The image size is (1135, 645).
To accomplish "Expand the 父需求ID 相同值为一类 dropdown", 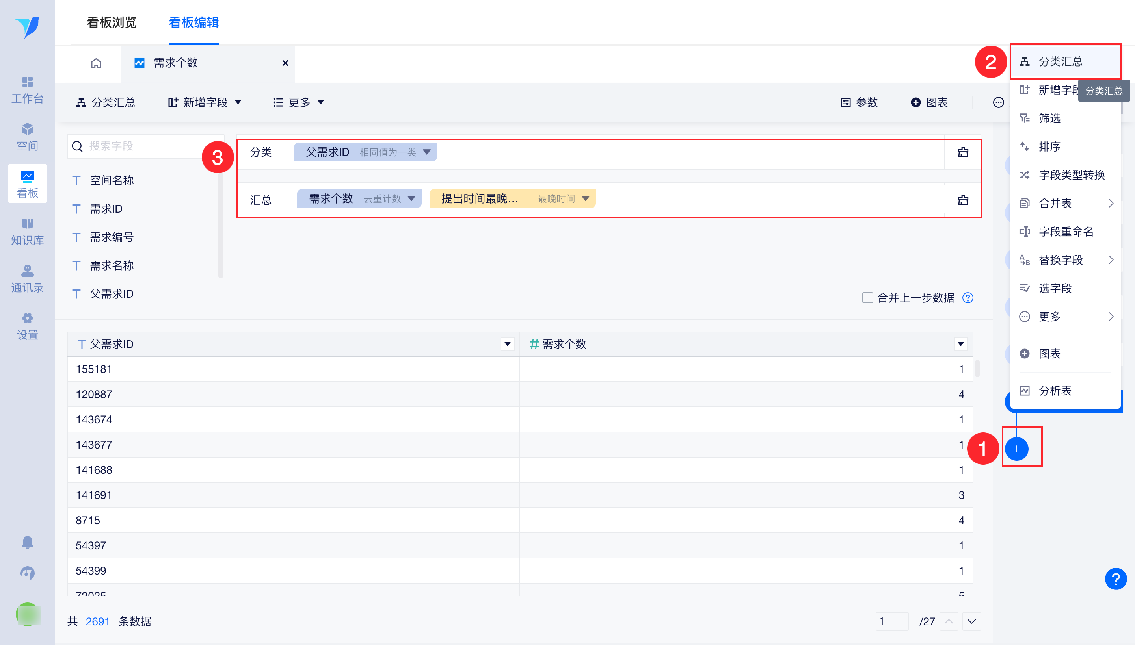I will [426, 152].
